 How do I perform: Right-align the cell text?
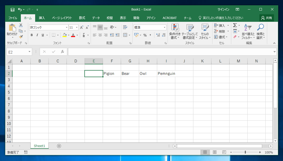106,35
